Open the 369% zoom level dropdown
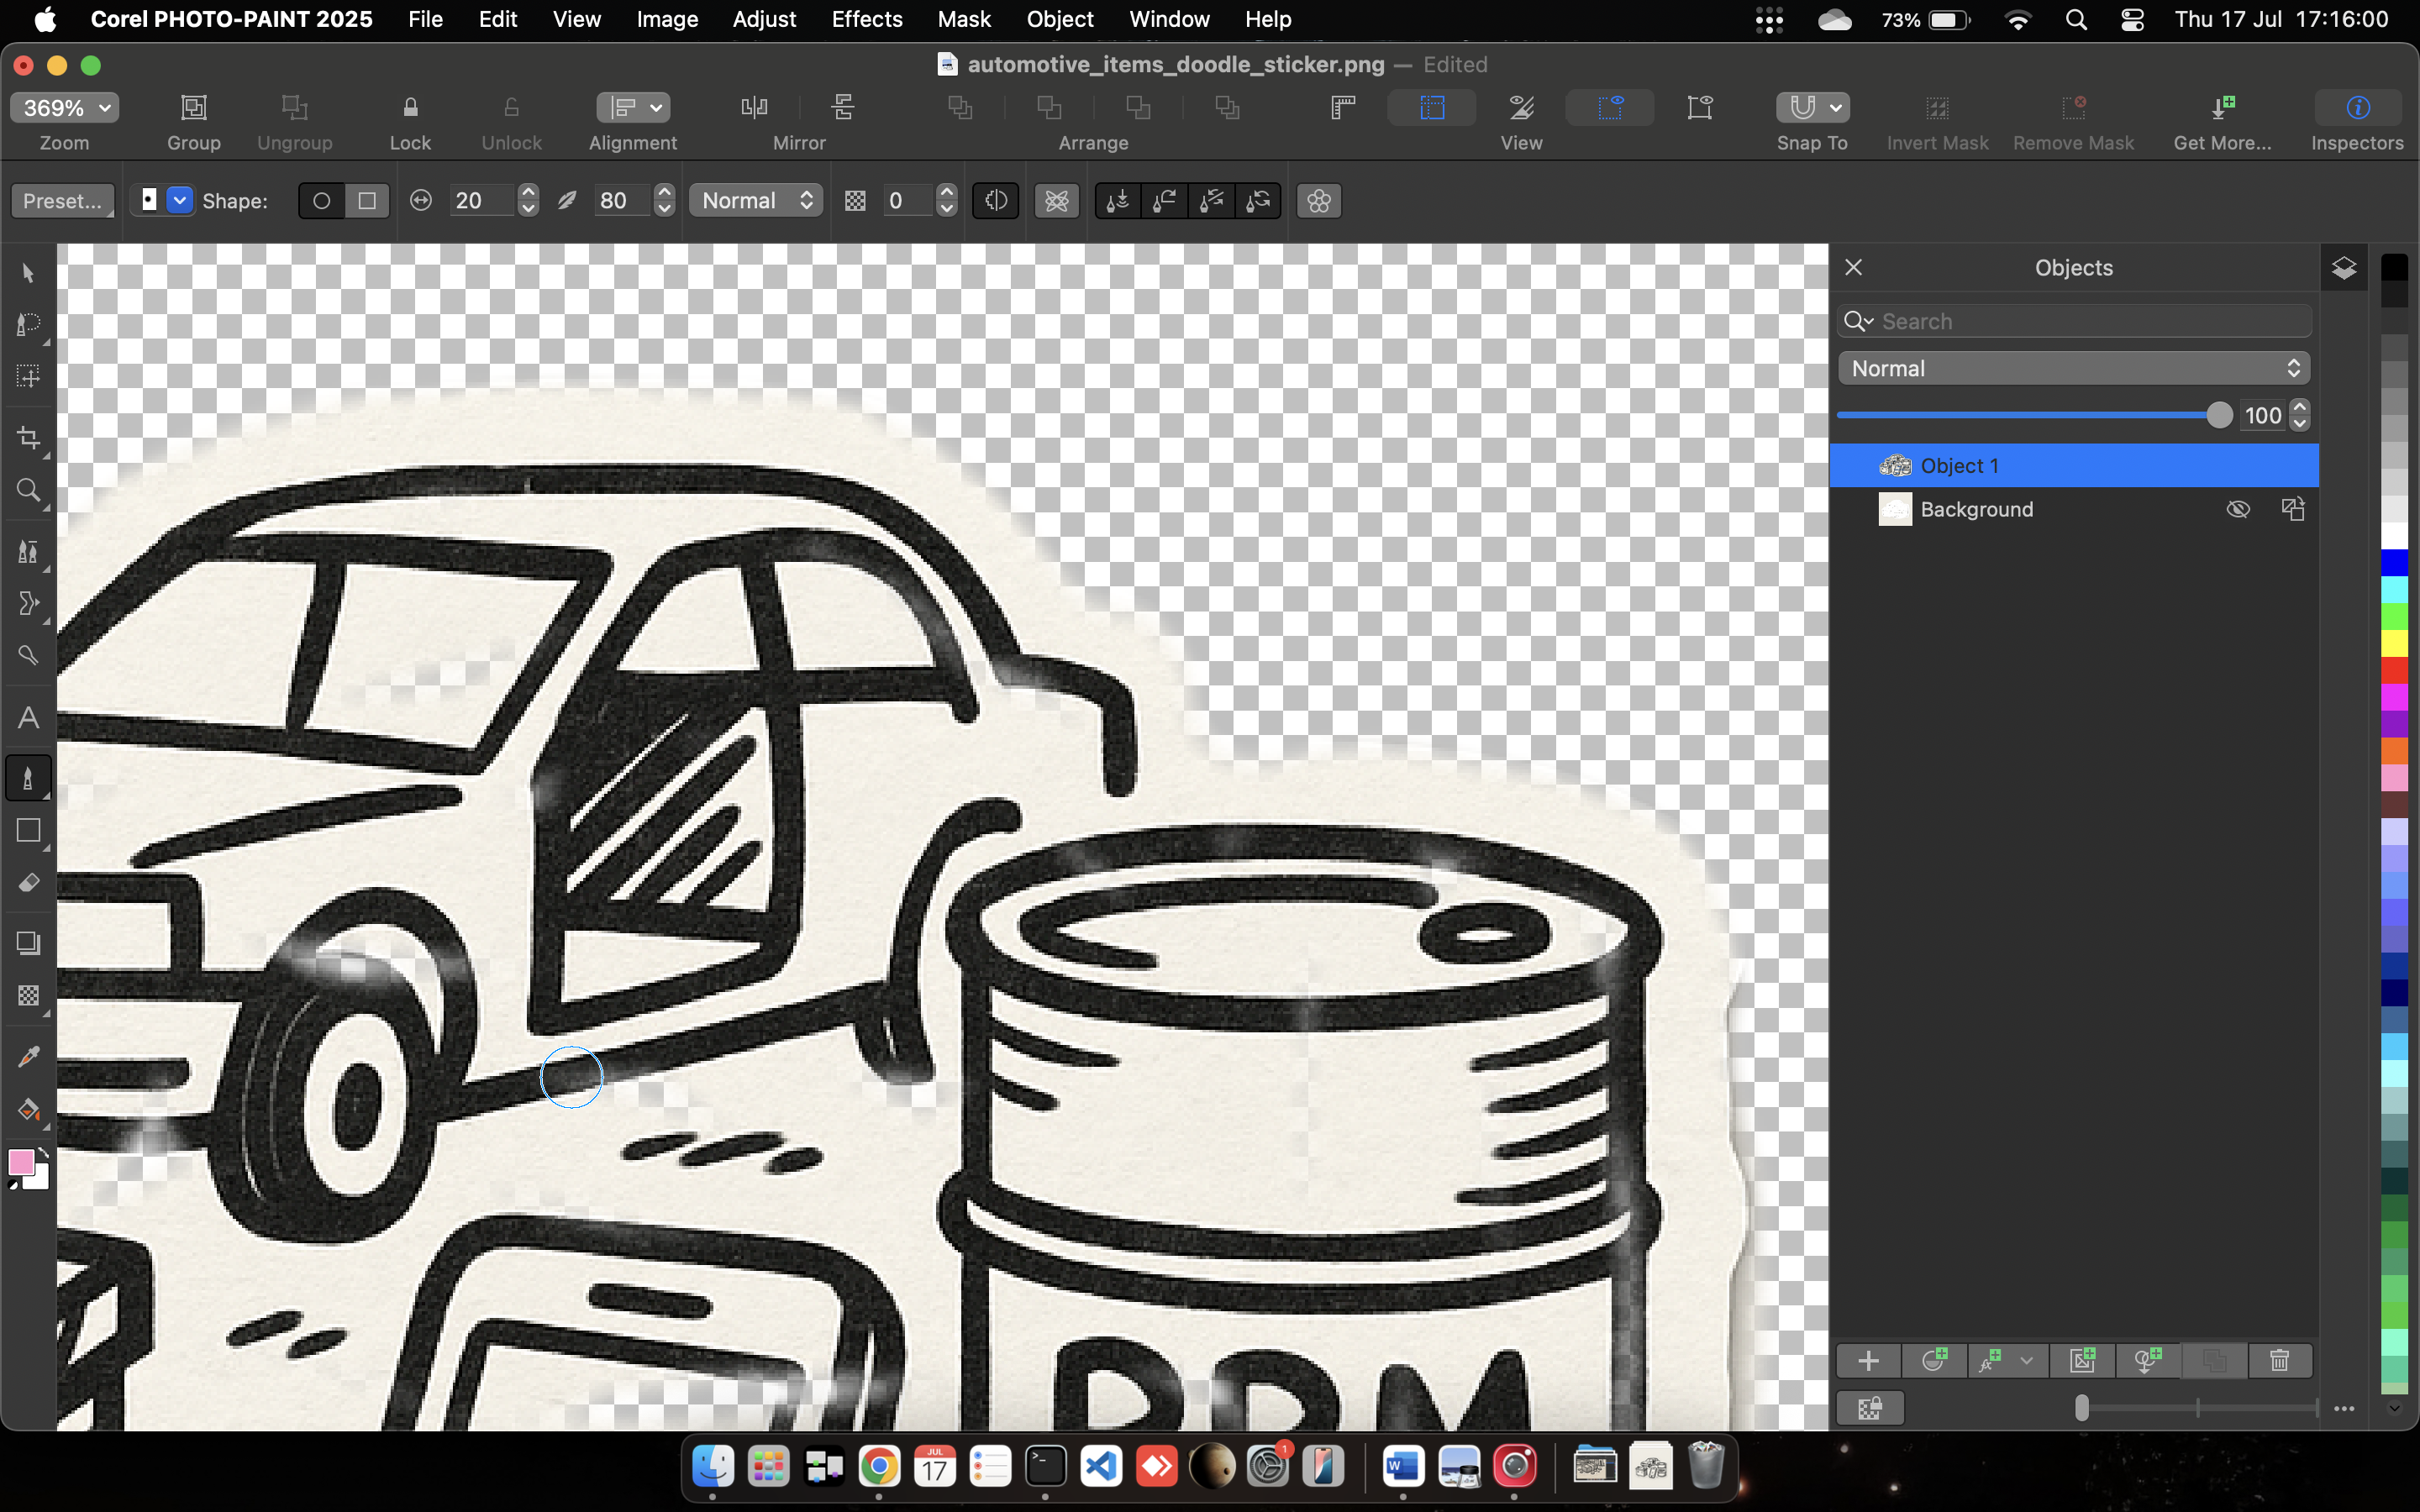 (x=65, y=108)
